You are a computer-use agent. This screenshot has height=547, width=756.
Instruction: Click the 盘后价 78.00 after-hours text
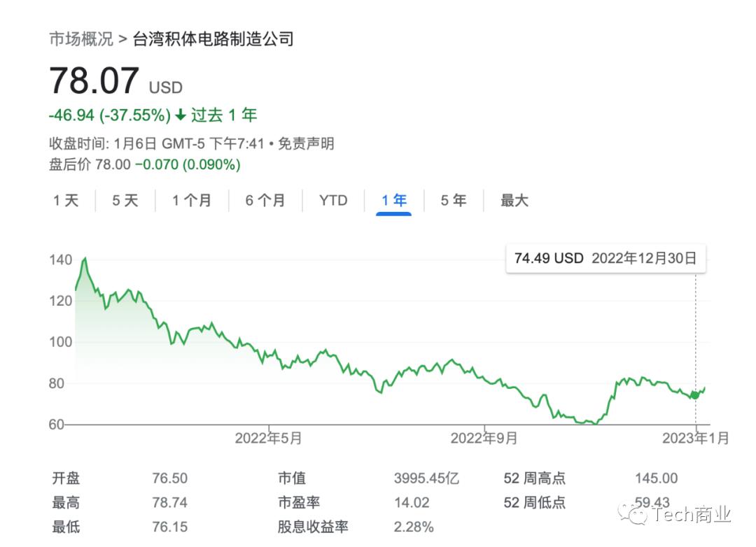click(90, 164)
